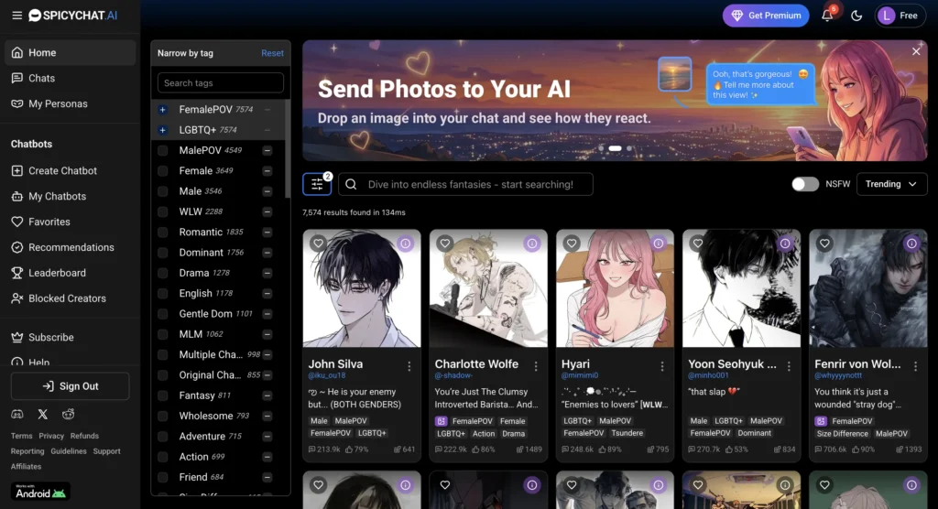
Task: Check the Female tag checkbox
Action: [163, 171]
